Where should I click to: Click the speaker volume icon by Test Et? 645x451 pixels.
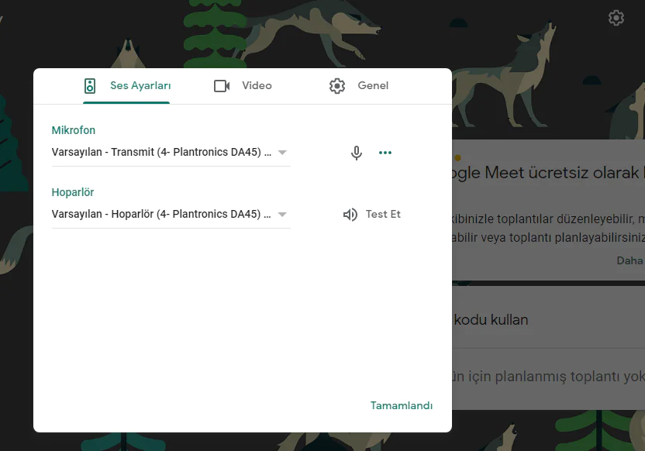pos(350,214)
